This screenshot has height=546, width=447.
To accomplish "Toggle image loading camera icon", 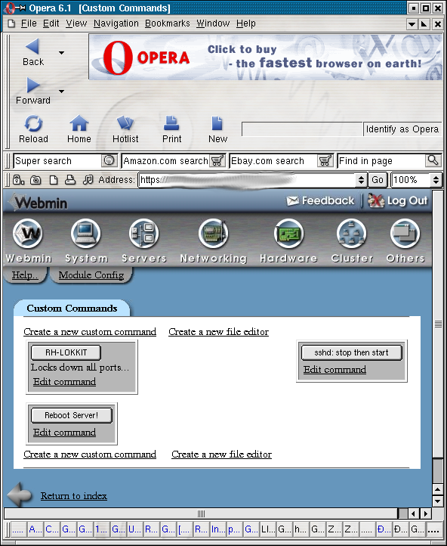I will pyautogui.click(x=35, y=180).
